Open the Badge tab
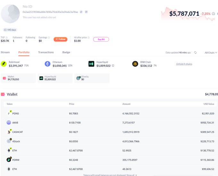Image resolution: width=218 pixels, height=176 pixels. tap(66, 52)
